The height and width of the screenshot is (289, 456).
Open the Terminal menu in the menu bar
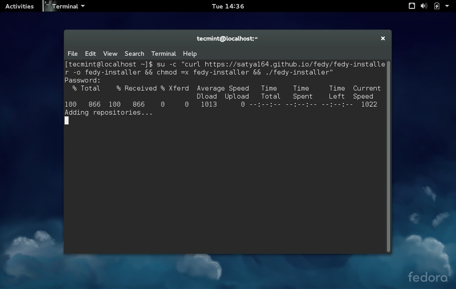tap(163, 54)
